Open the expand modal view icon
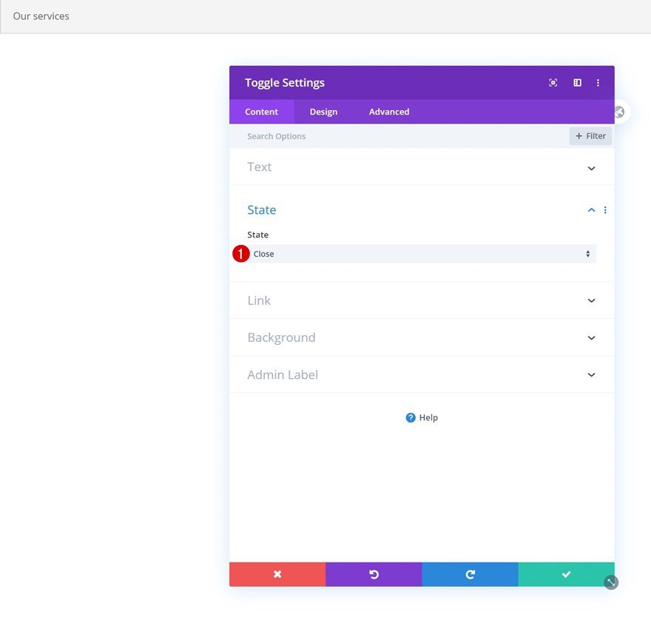 tap(553, 82)
